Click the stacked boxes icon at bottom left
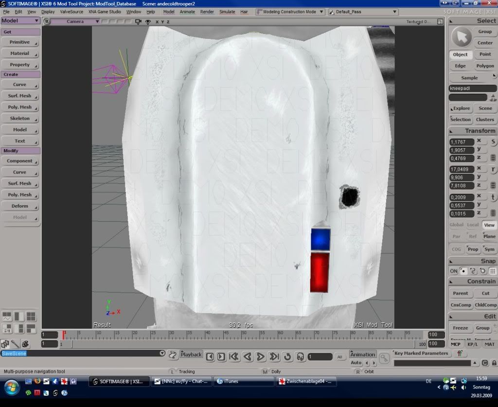Screen dimensions: 498x407 [x=5, y=344]
